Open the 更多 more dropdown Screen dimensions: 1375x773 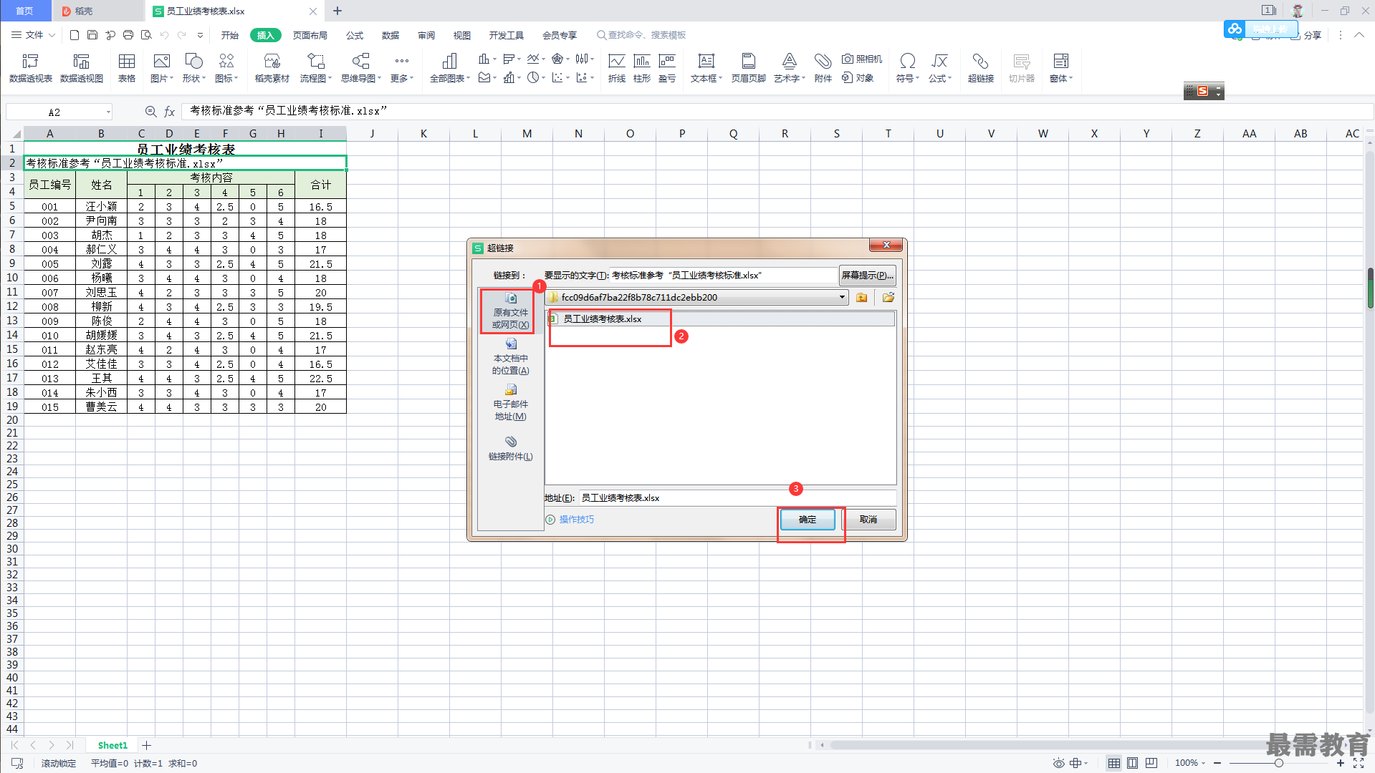(402, 68)
